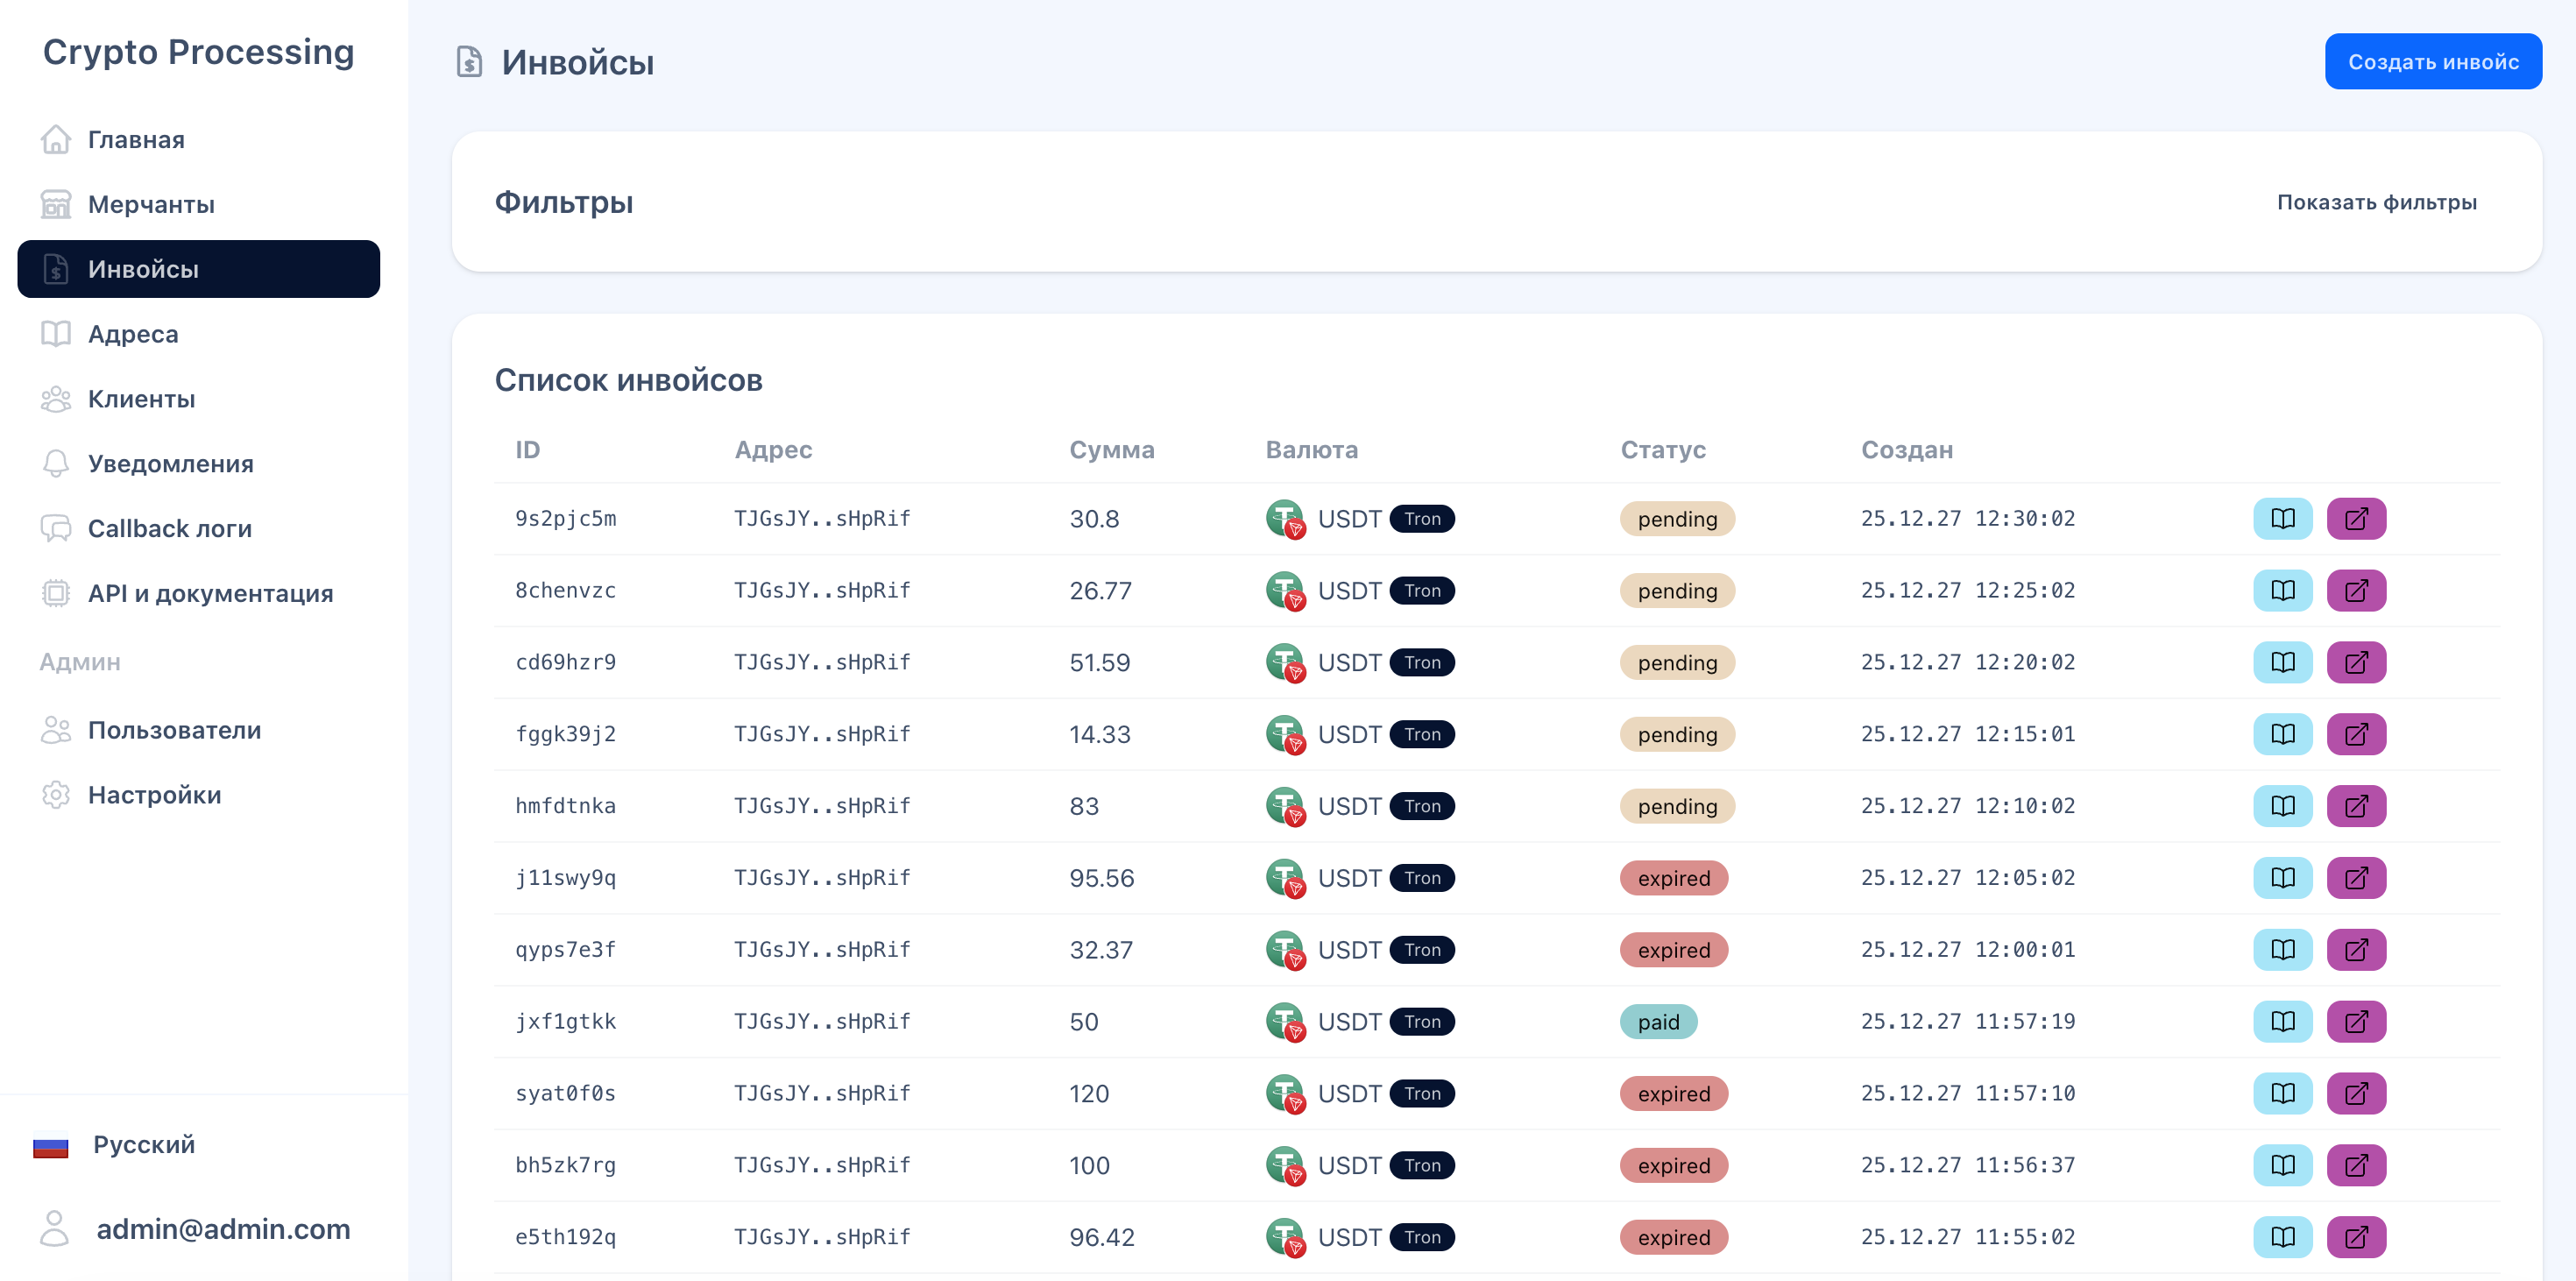The image size is (2576, 1281).
Task: Click the blue book icon for invoice 9s2pjc5m
Action: point(2282,518)
